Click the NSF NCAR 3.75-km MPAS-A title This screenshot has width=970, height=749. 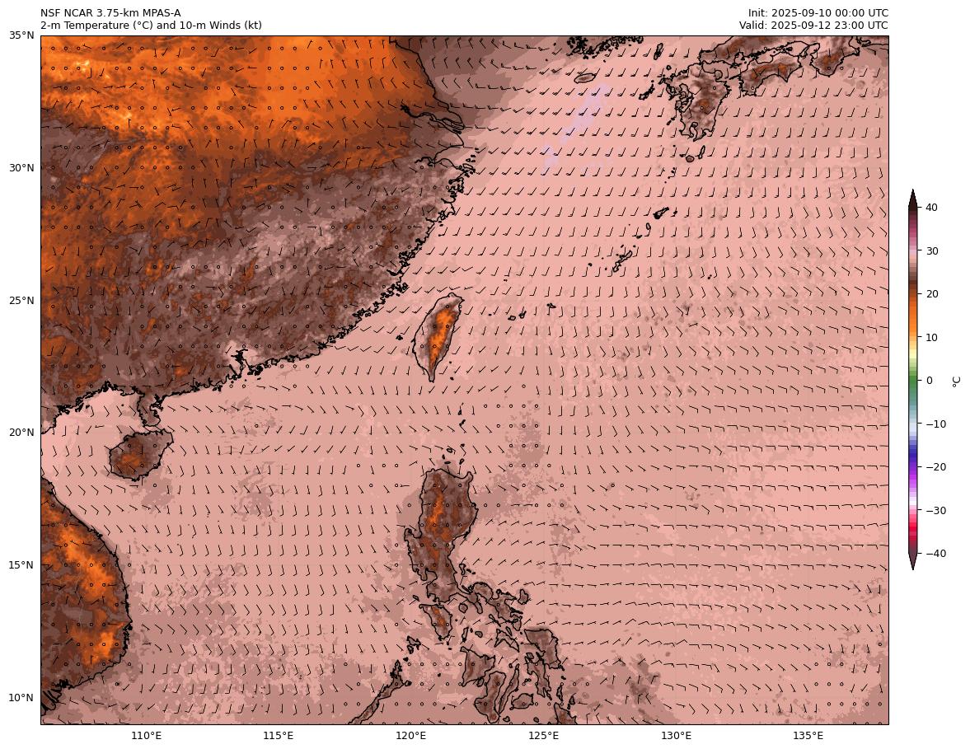pyautogui.click(x=110, y=13)
